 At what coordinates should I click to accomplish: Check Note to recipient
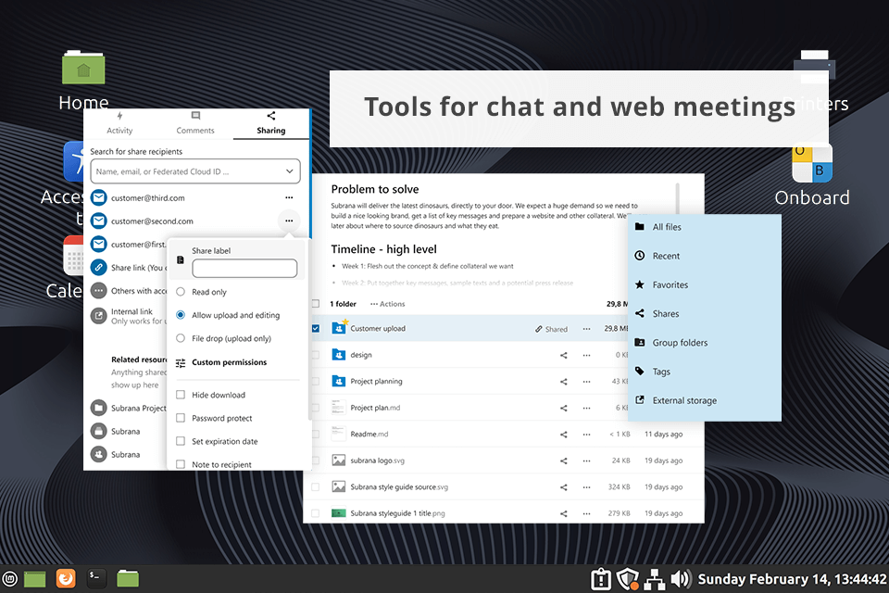(181, 464)
